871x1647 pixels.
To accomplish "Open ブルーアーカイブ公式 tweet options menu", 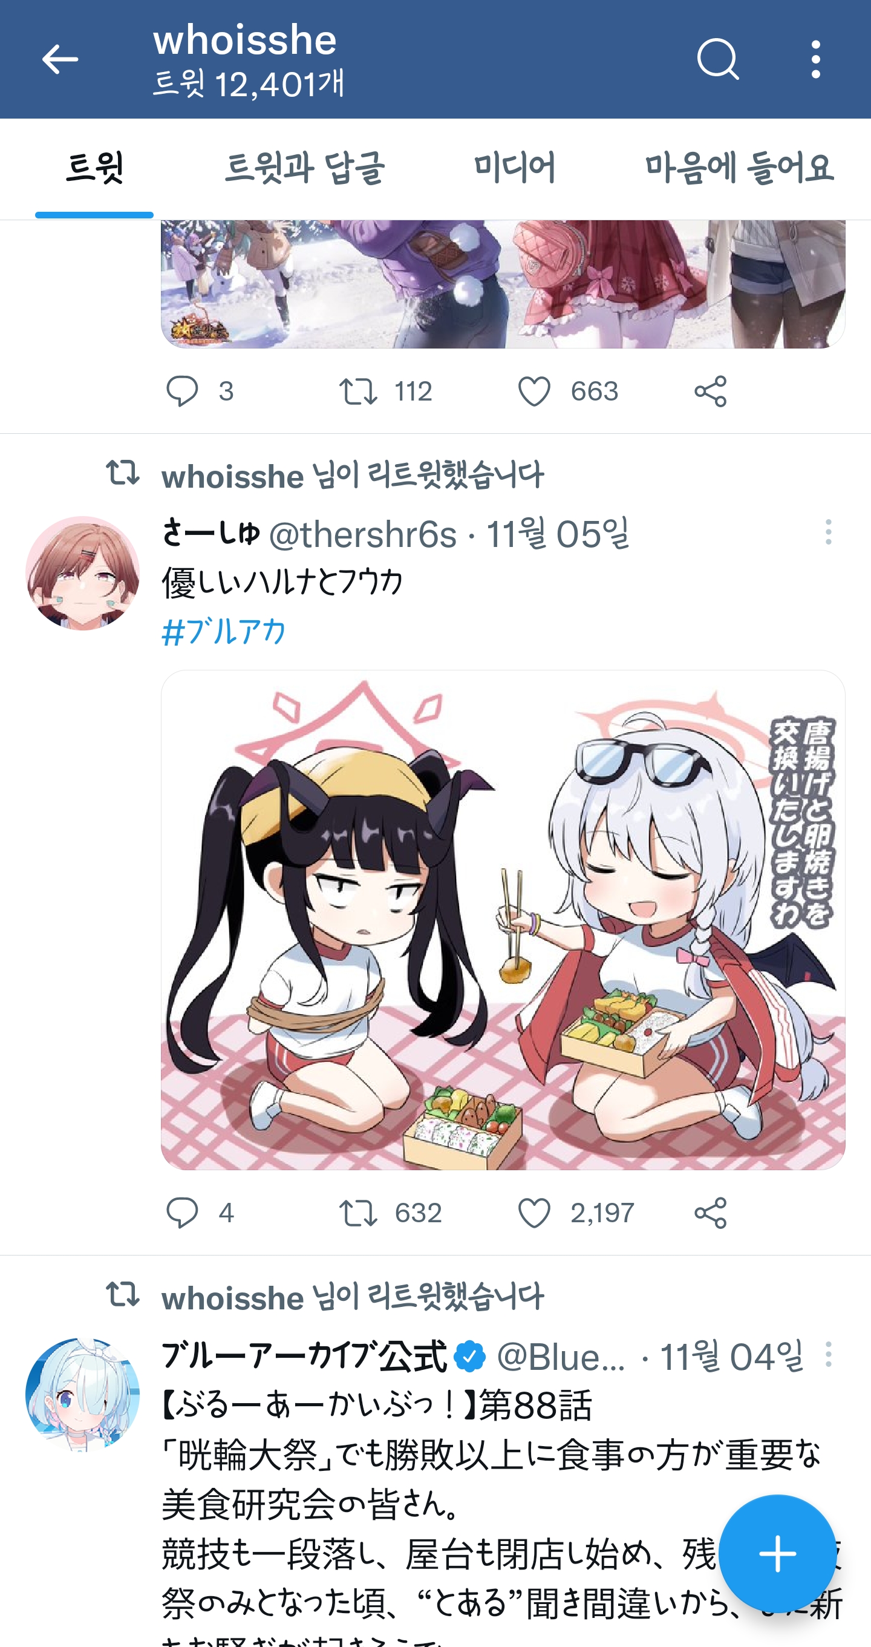I will click(828, 1354).
